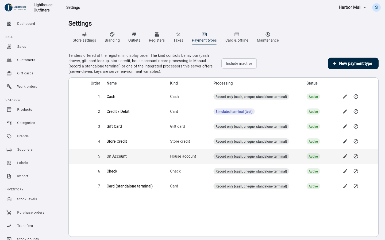Edit the On Account payment type
This screenshot has height=240, width=385.
click(345, 156)
